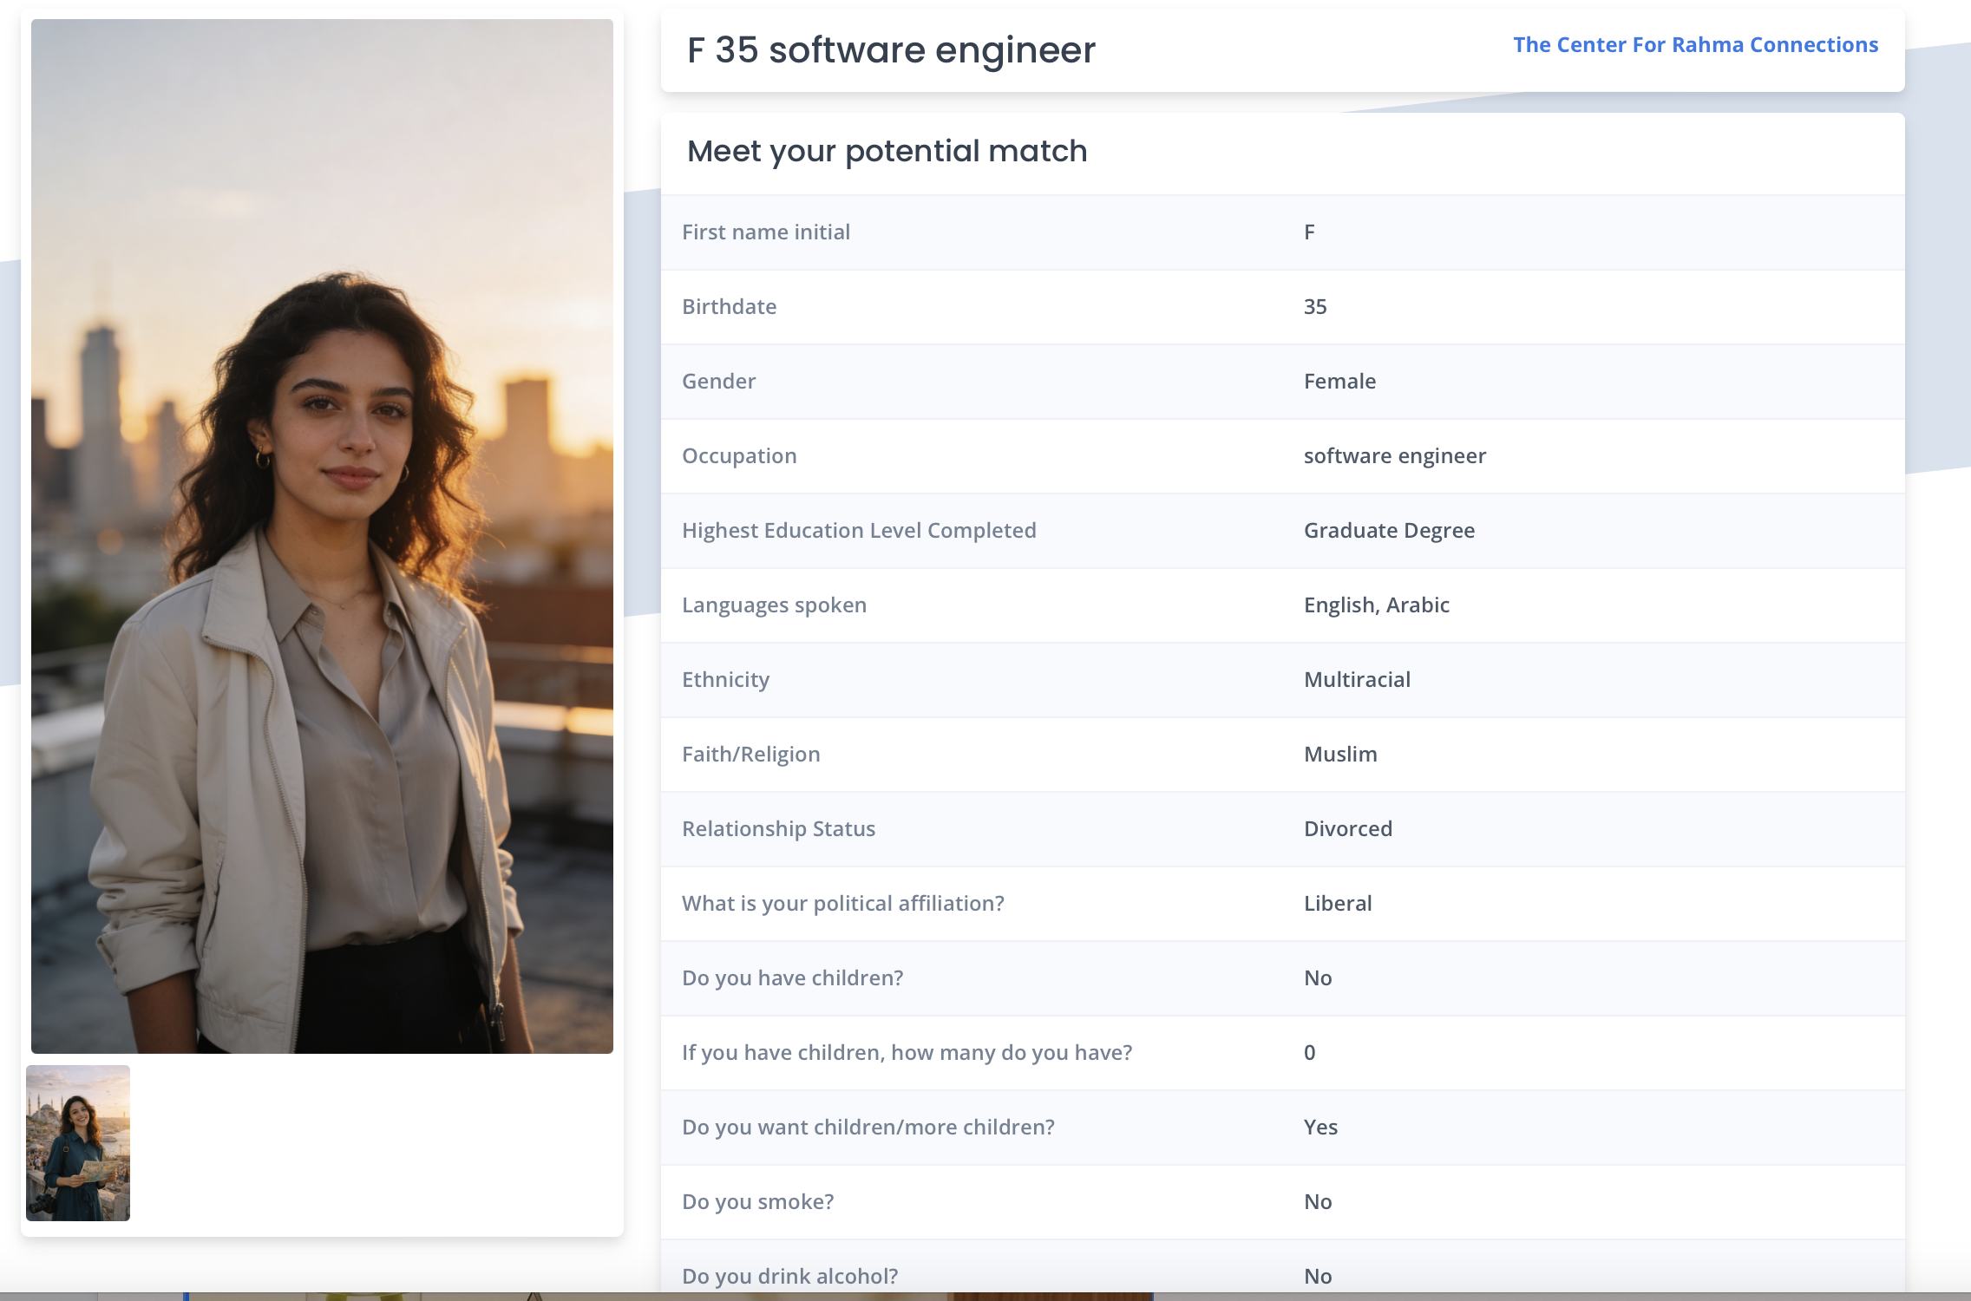Click the Faith/Religion value Muslim
Image resolution: width=1971 pixels, height=1301 pixels.
(x=1339, y=755)
